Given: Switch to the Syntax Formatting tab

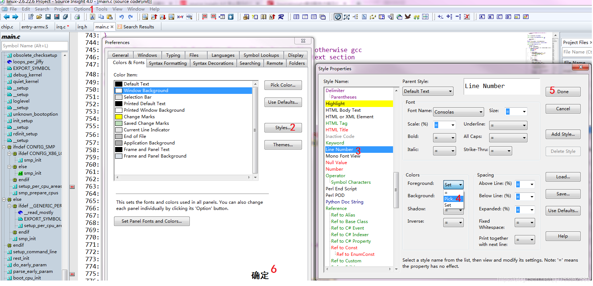Looking at the screenshot, I should (168, 63).
